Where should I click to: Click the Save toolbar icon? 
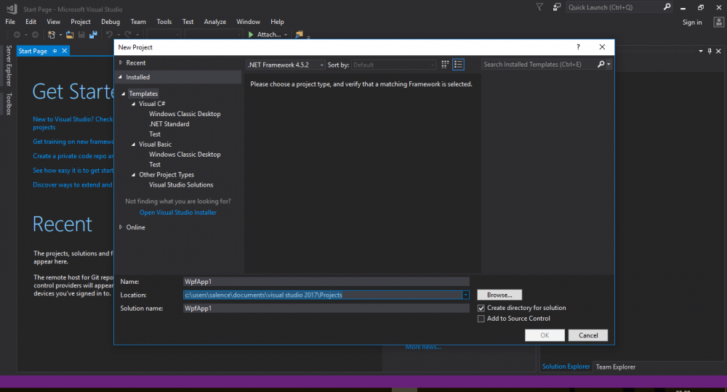(x=81, y=35)
